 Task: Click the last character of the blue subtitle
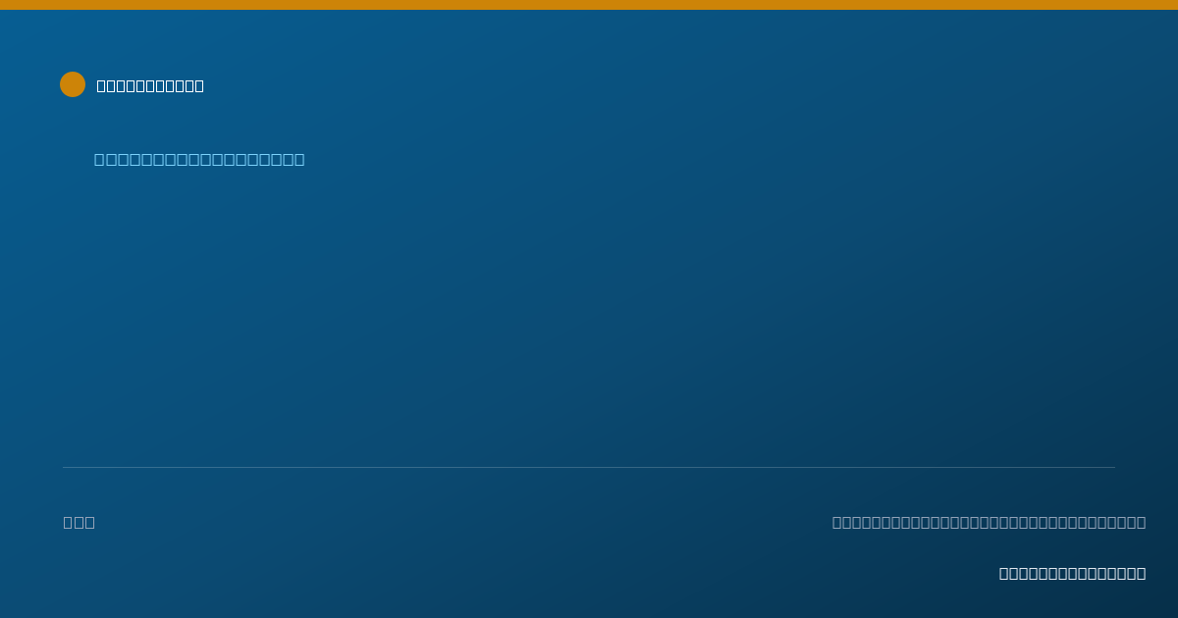click(298, 159)
